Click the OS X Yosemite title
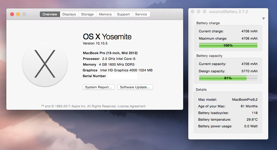Viewport: 277px width, 150px height. click(x=107, y=37)
